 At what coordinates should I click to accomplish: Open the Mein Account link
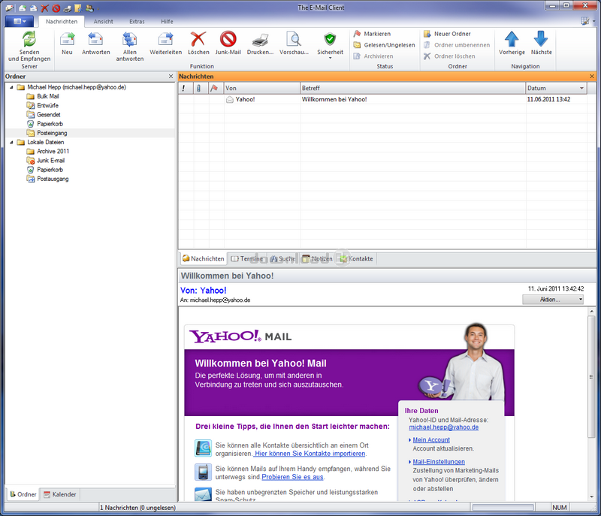[x=431, y=440]
